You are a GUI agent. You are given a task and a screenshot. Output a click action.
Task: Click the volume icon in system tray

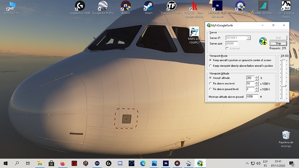pos(259,163)
